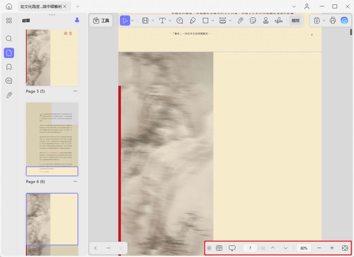Toggle the two-page reading view
354x257 pixels.
(219, 248)
